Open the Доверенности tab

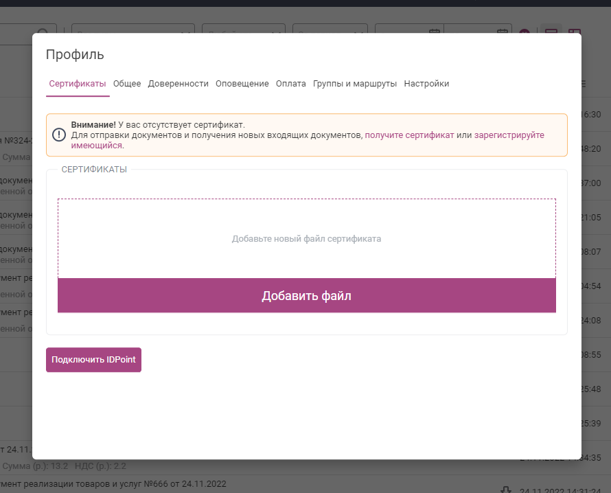pos(178,84)
